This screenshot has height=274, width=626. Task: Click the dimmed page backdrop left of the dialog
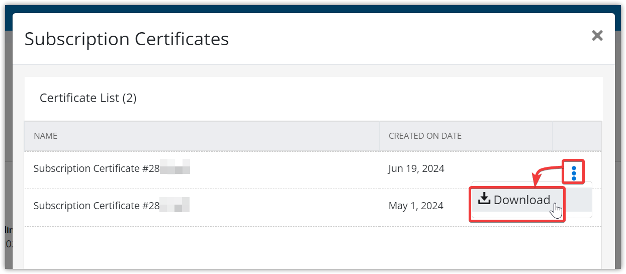9,151
